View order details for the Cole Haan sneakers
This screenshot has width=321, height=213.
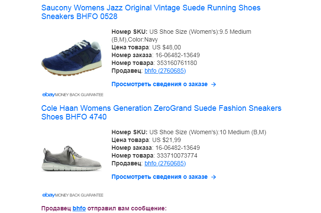pos(160,177)
